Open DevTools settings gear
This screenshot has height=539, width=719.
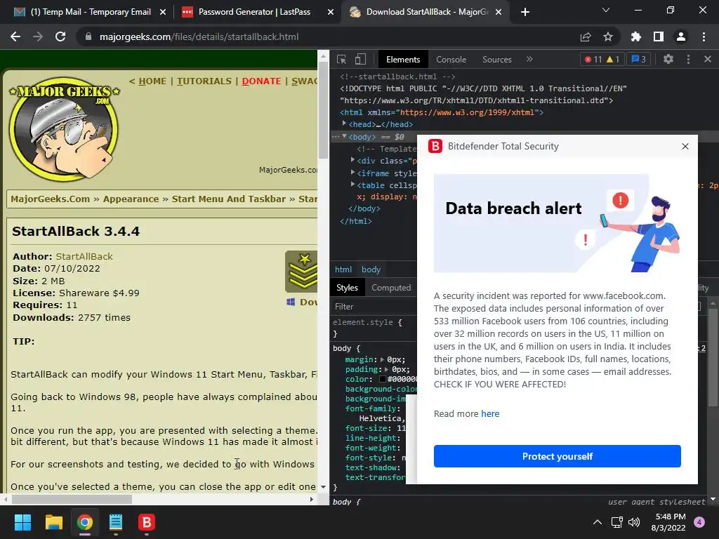(668, 59)
